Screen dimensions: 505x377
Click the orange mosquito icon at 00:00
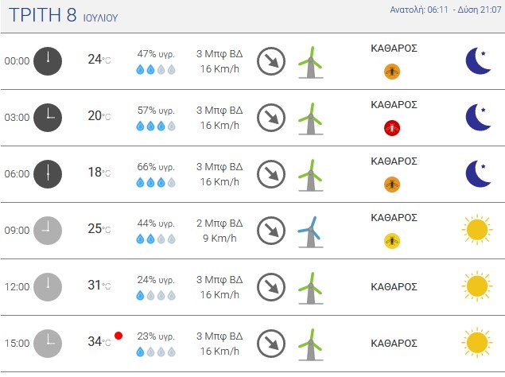392,72
